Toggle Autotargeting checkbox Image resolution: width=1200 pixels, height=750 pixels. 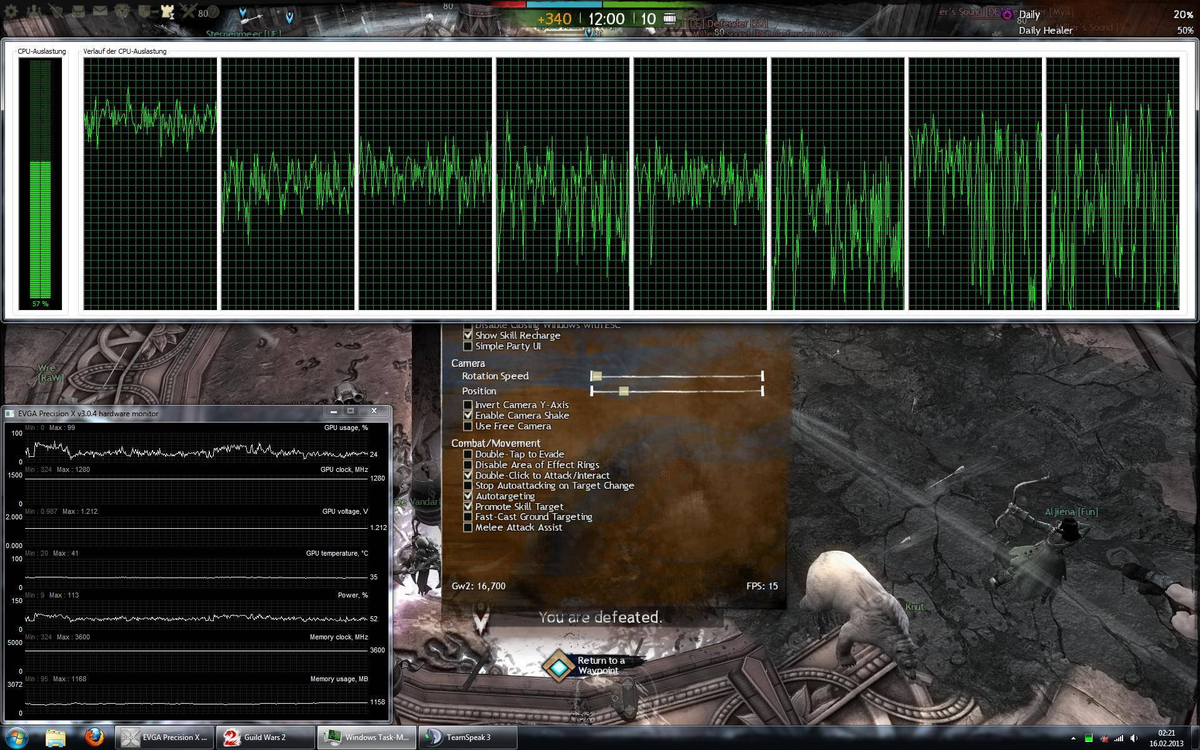[467, 496]
